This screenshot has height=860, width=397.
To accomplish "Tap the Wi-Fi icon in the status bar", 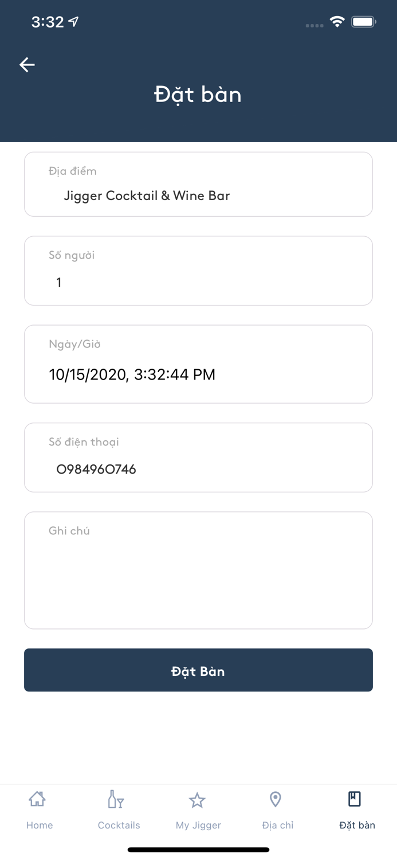I will point(337,21).
